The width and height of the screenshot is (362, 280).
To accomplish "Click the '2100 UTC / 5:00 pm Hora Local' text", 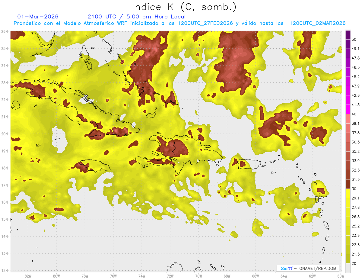I will pyautogui.click(x=136, y=17).
